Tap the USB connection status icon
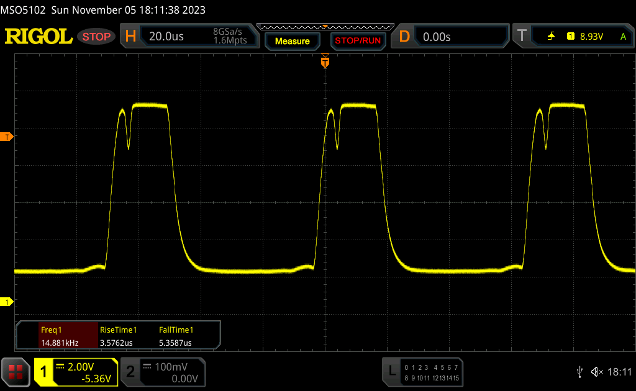Screen dimensions: 636x391 click(580, 372)
